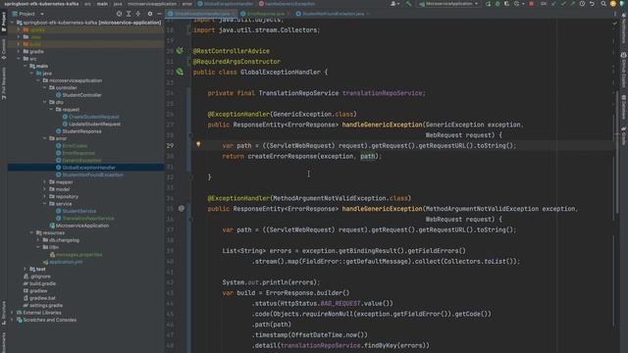Click the red Stop button
The image size is (628, 353).
pyautogui.click(x=531, y=4)
